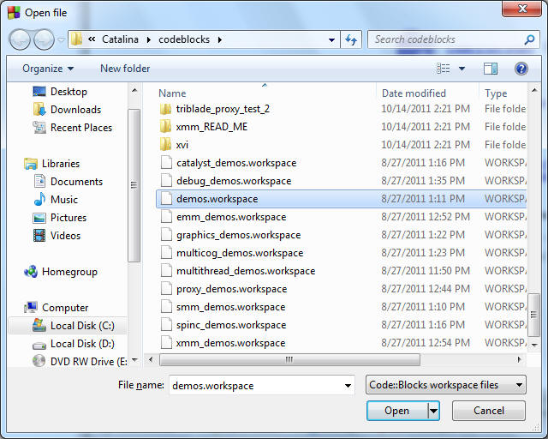This screenshot has width=548, height=439.
Task: Select the demos.workspace file row
Action: (341, 199)
